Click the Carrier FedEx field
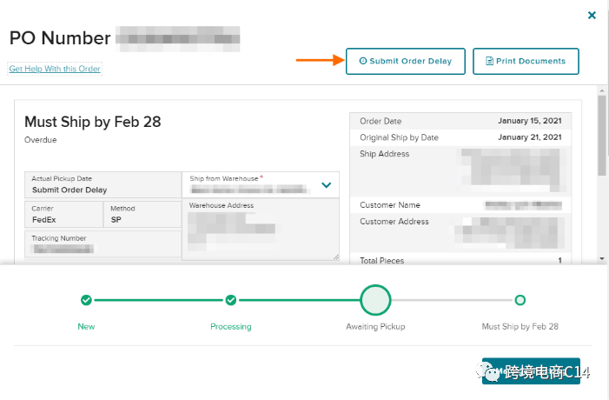 click(x=63, y=216)
